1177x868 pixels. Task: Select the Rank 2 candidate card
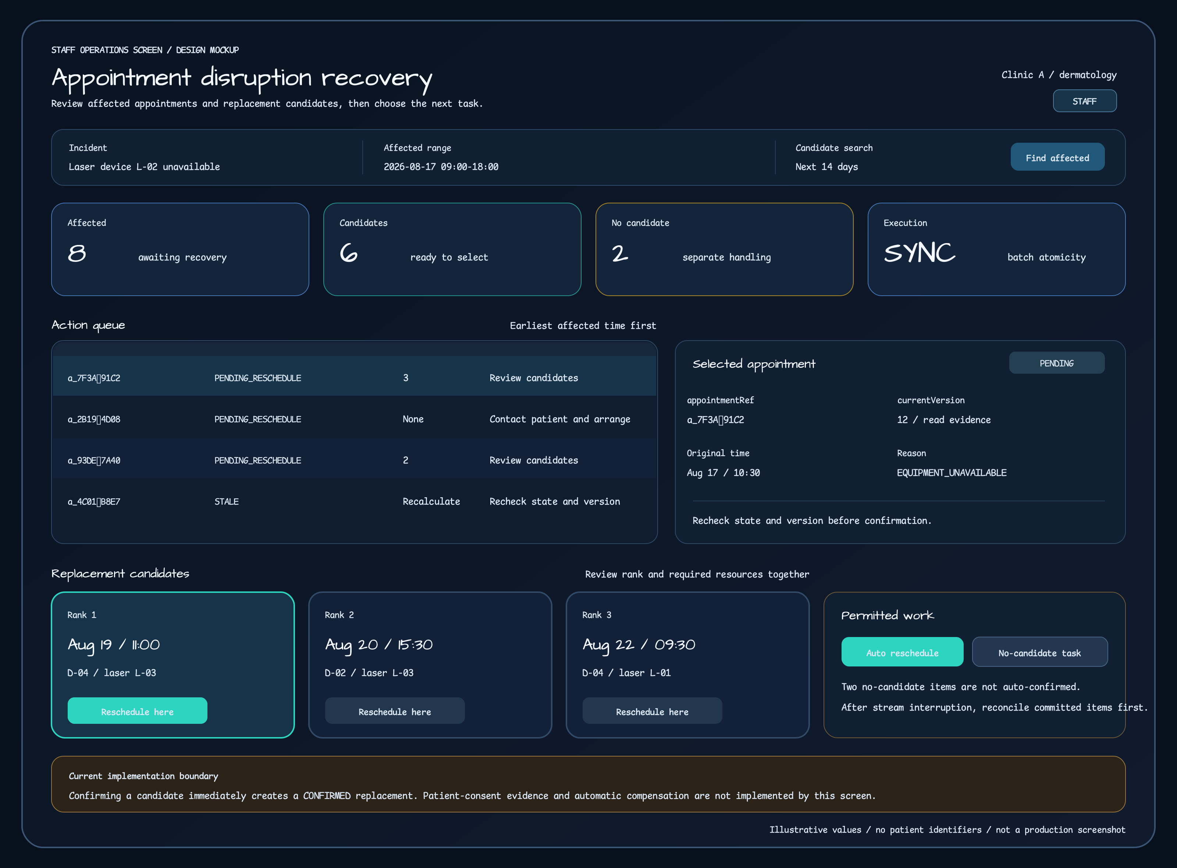pos(430,665)
